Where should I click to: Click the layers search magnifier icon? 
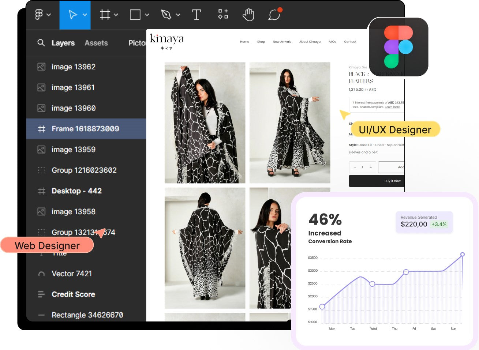pos(41,43)
